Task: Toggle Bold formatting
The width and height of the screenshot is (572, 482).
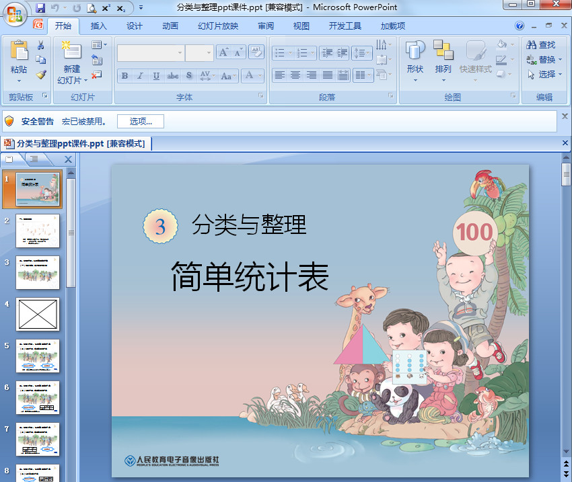Action: coord(124,76)
